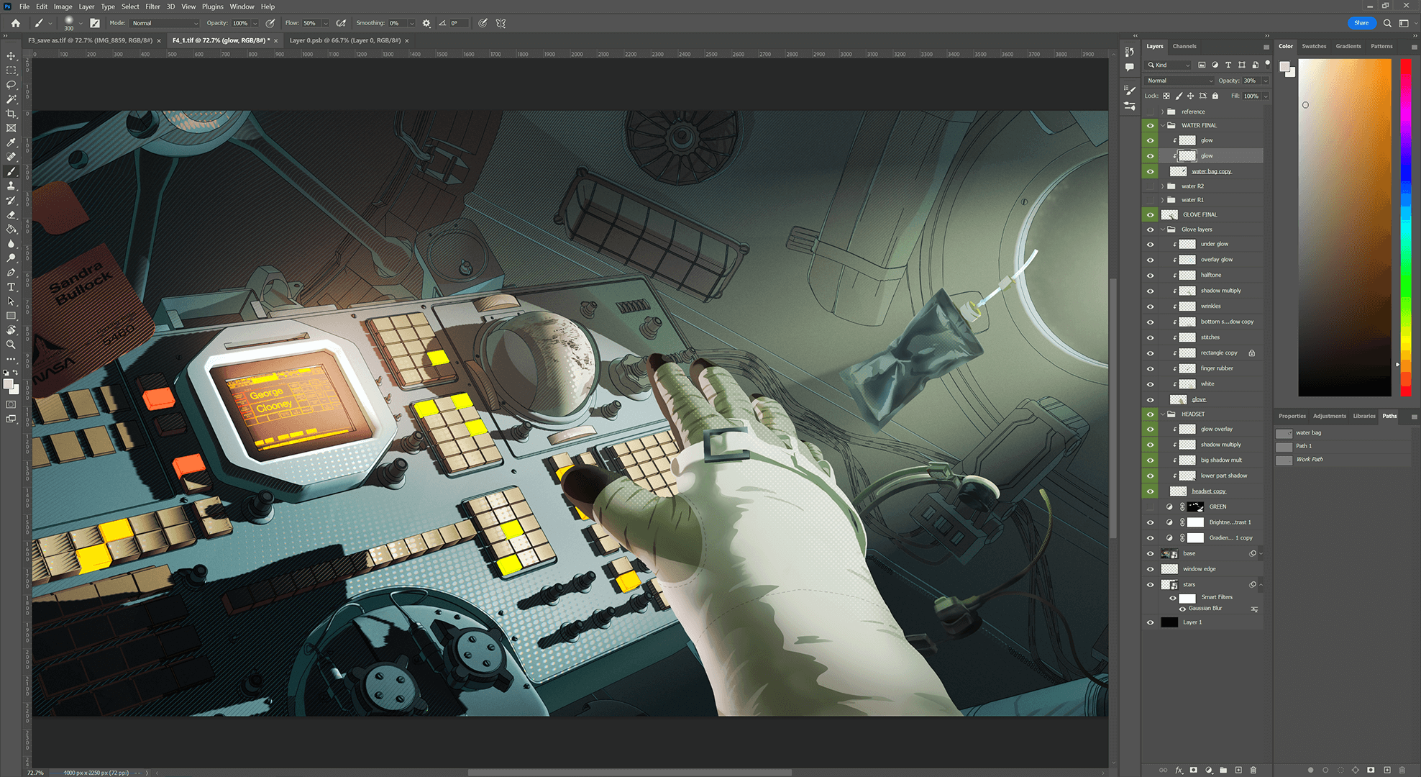Toggle visibility of halftone layer
This screenshot has width=1421, height=777.
(1150, 276)
